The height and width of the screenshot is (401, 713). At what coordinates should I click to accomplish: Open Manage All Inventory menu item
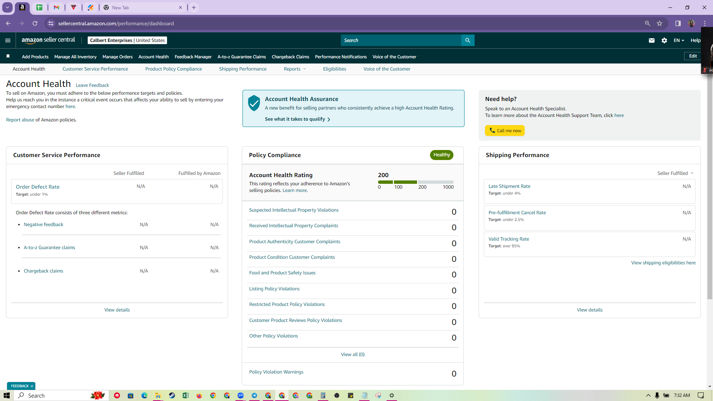tap(75, 57)
